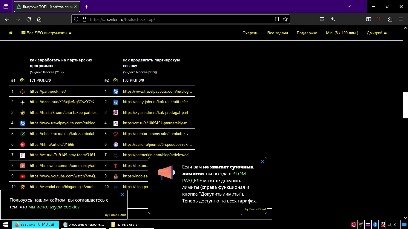Close the cookies notice
This screenshot has width=408, height=229.
point(122,194)
